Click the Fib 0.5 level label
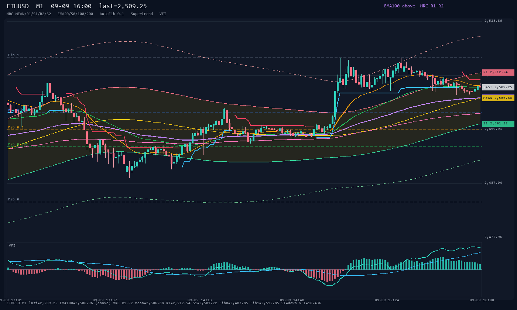 click(16, 127)
